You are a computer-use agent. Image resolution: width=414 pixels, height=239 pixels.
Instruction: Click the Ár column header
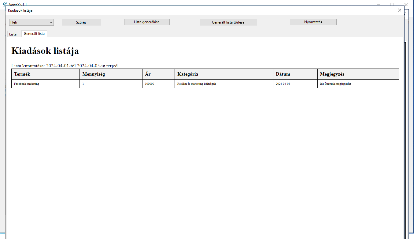point(148,74)
